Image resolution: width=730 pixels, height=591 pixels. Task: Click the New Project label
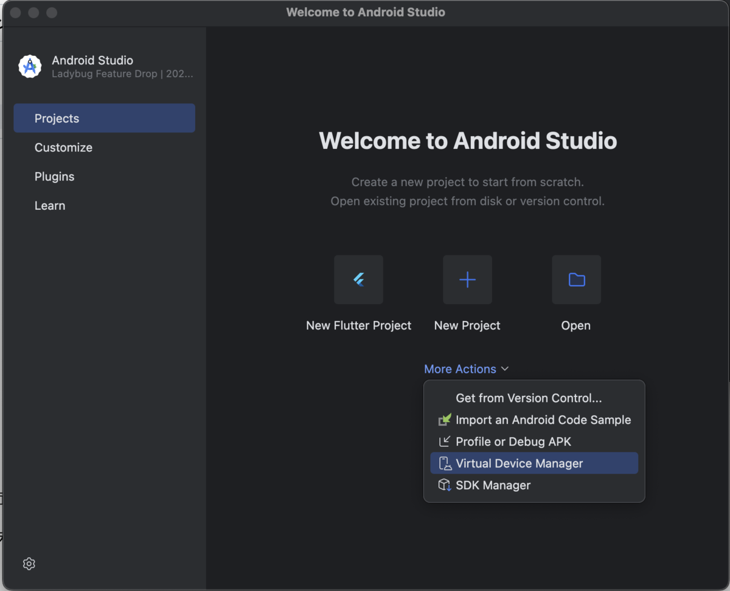467,325
